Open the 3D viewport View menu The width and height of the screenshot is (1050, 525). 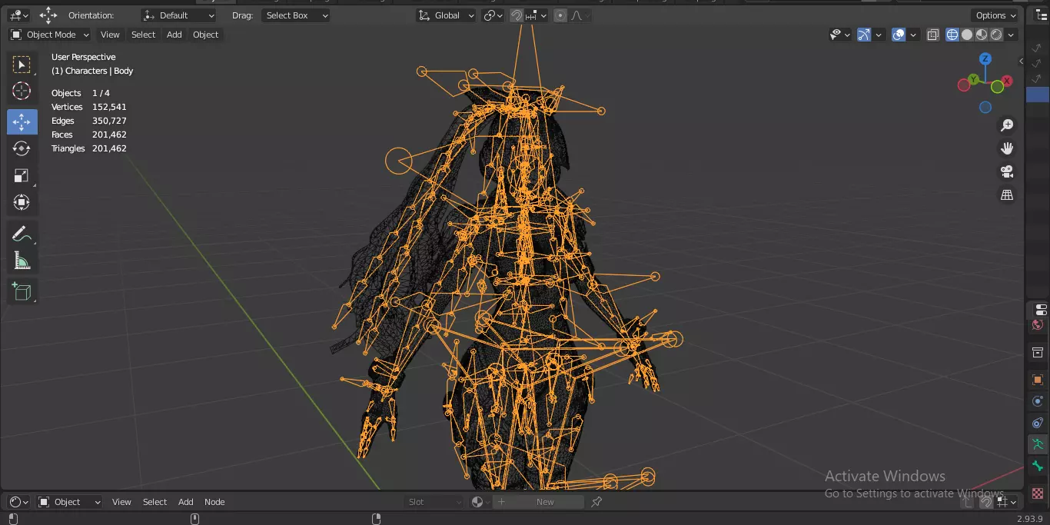pyautogui.click(x=111, y=35)
